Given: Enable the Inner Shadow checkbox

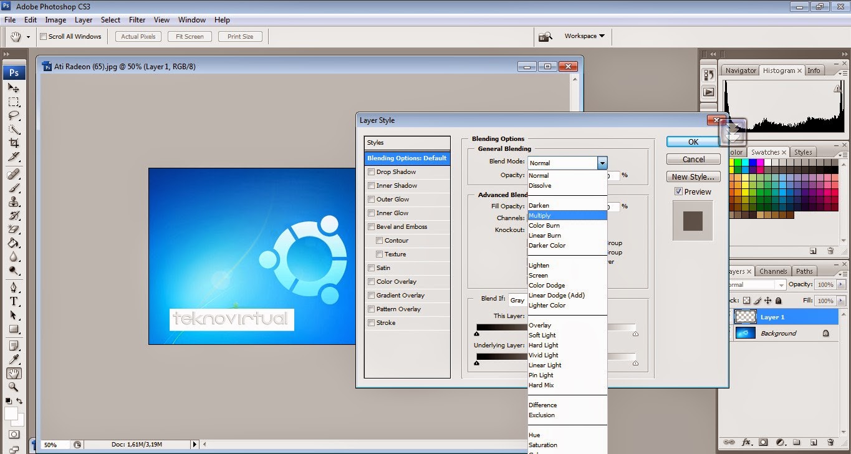Looking at the screenshot, I should tap(372, 186).
